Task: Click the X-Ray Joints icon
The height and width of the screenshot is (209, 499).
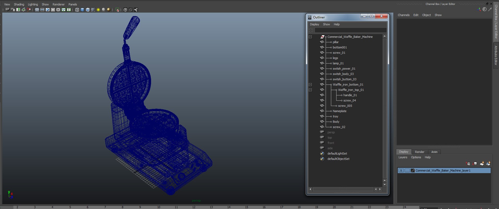Action: point(136,10)
